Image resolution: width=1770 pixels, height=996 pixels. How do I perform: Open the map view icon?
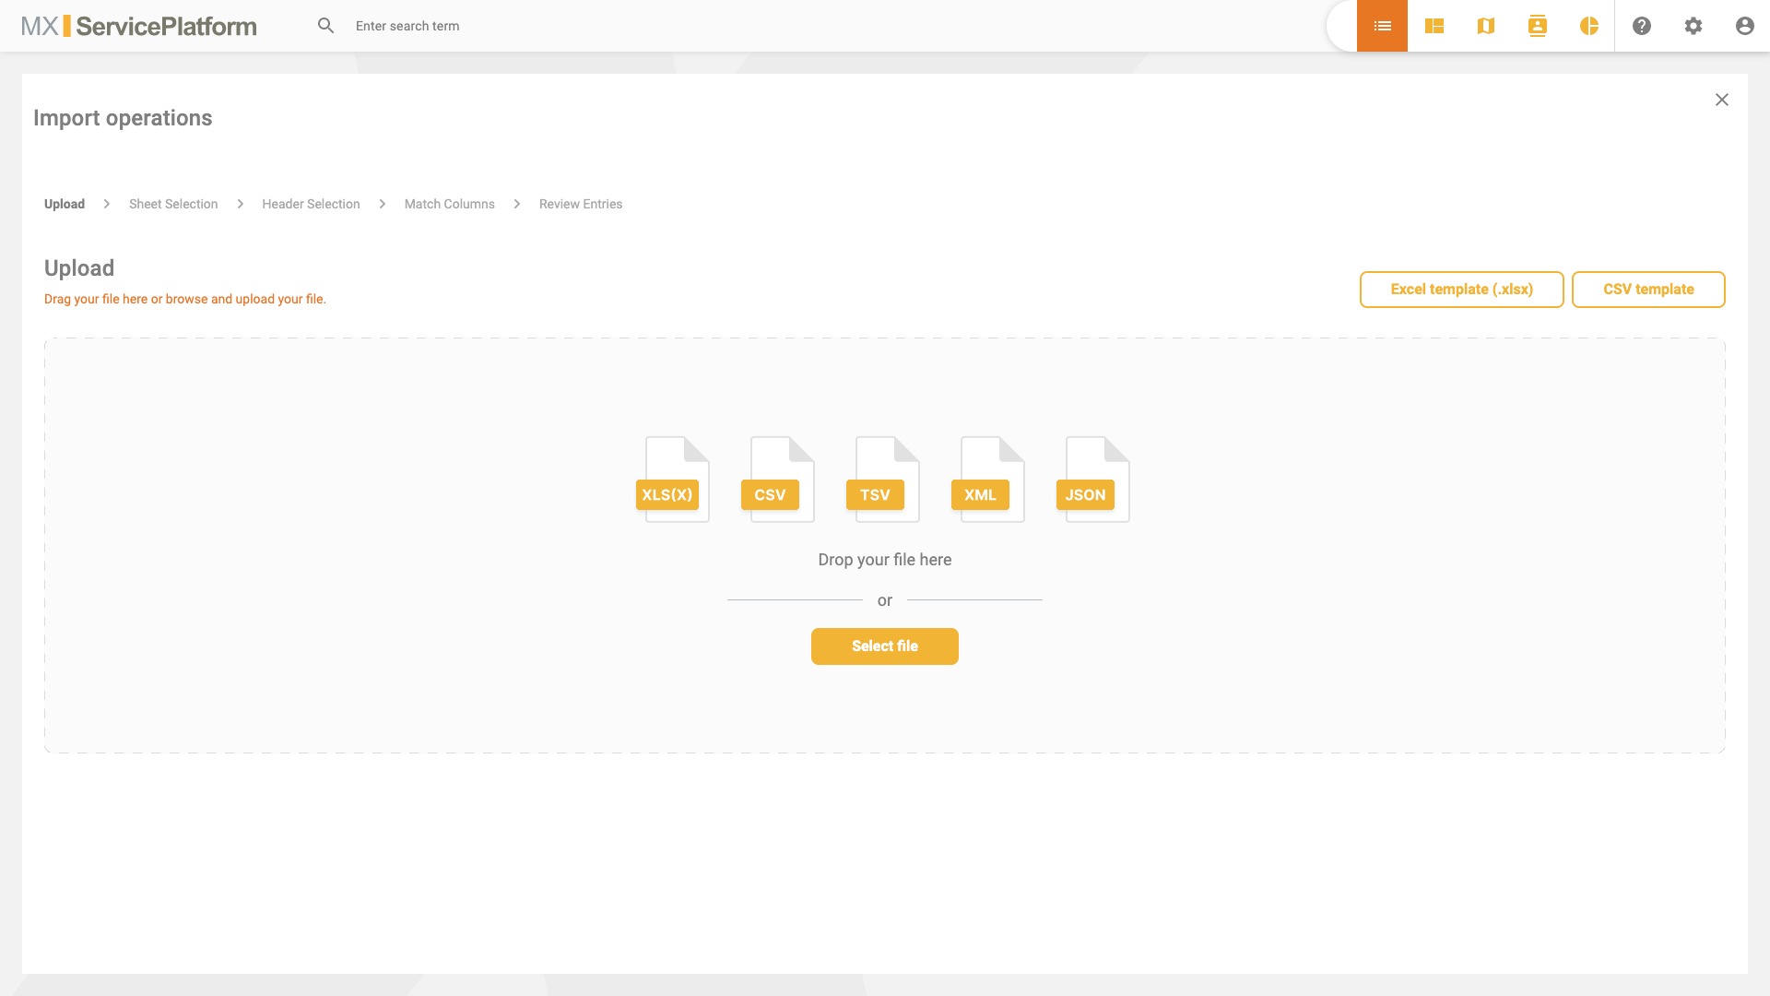(x=1486, y=26)
